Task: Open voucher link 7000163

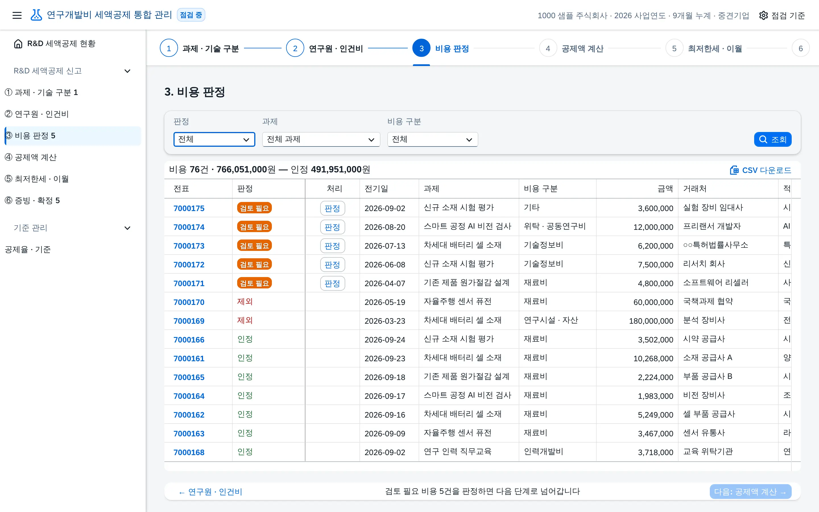Action: point(189,434)
